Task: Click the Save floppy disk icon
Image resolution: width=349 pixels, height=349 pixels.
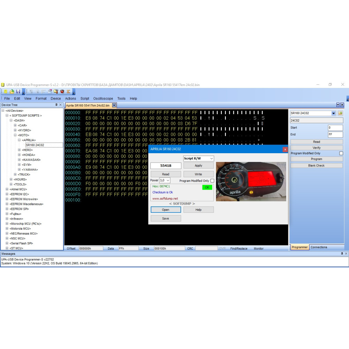Action: [x=18, y=91]
